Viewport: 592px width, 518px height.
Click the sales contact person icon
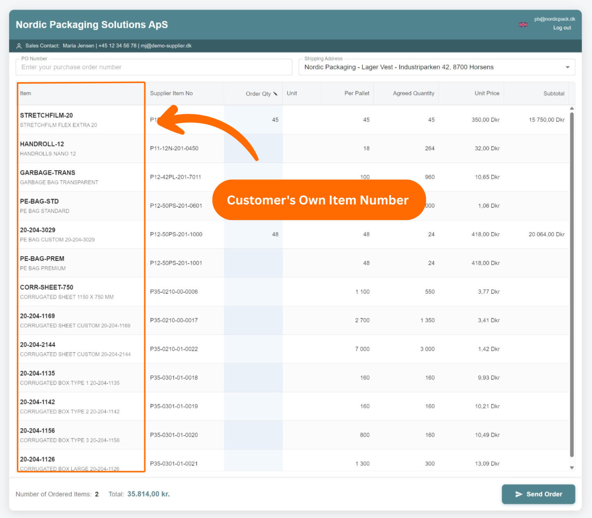(x=19, y=46)
